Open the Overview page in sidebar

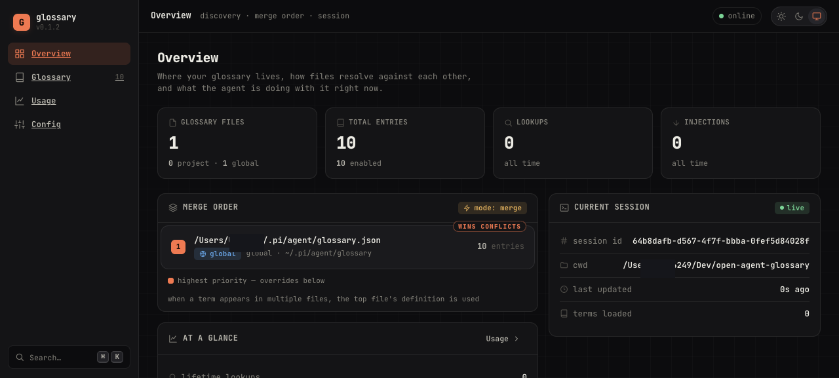point(69,54)
